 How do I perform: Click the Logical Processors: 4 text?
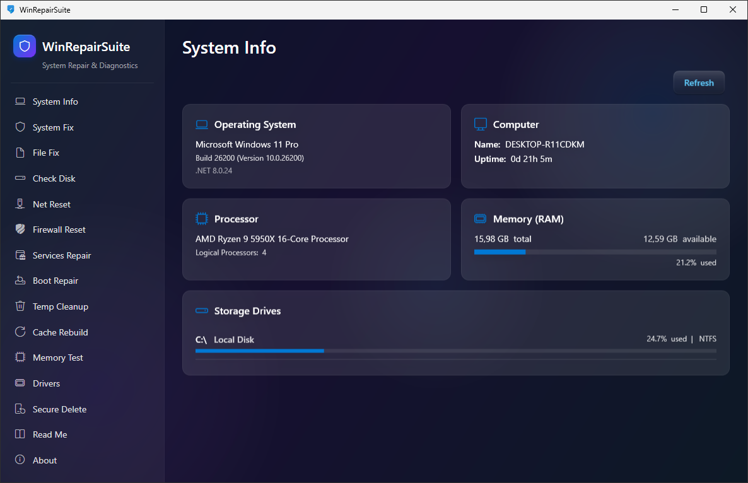click(231, 253)
